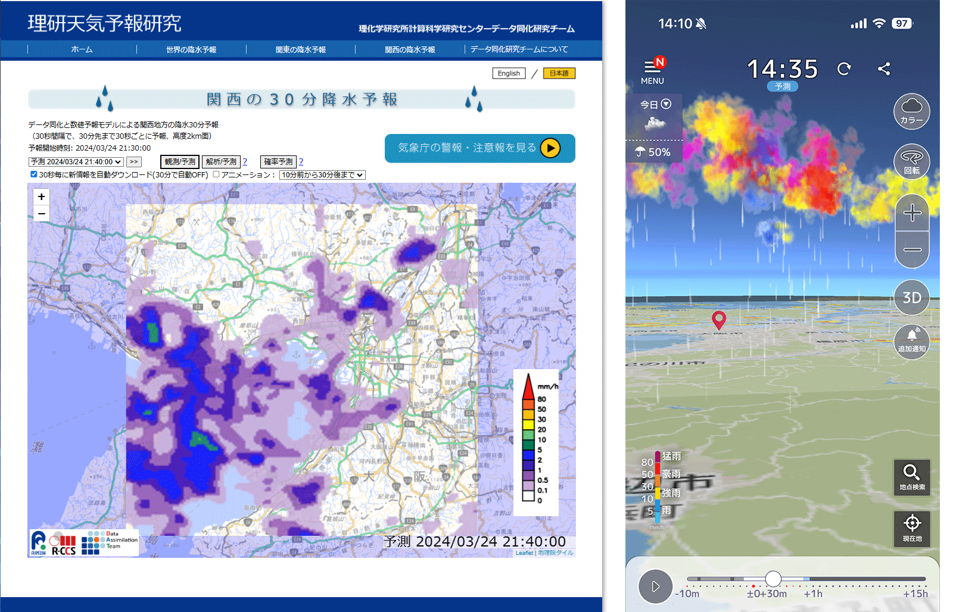The width and height of the screenshot is (953, 612).
Task: Tap the refresh icon beside 14:35
Action: tap(844, 69)
